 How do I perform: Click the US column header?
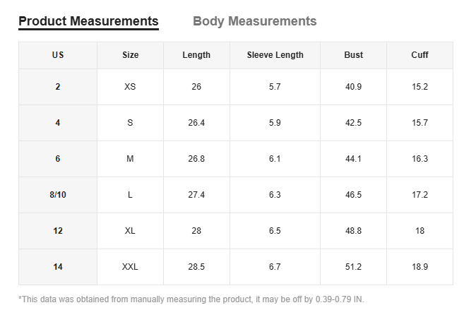(x=58, y=55)
